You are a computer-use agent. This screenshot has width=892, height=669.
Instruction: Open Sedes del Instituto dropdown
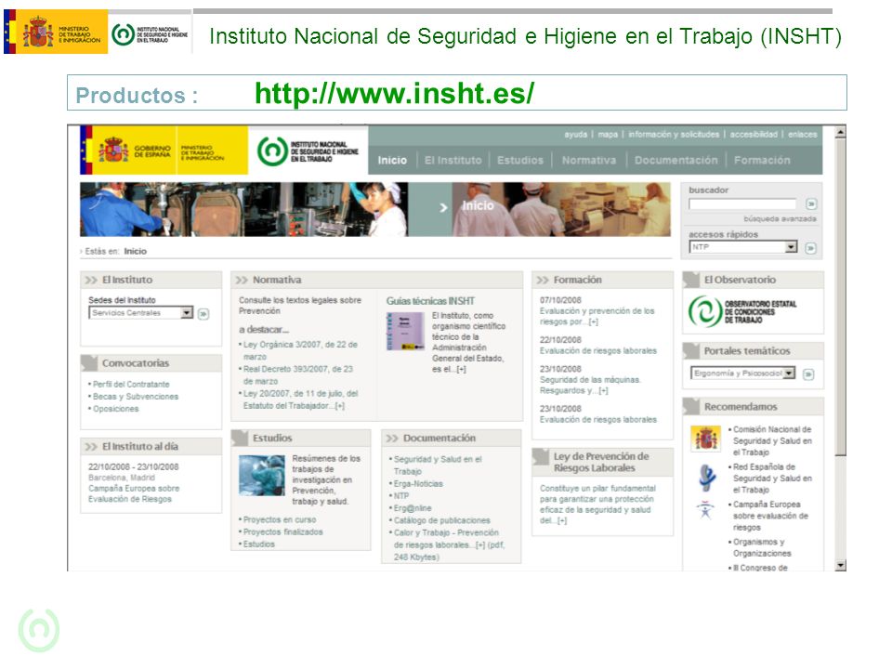141,313
